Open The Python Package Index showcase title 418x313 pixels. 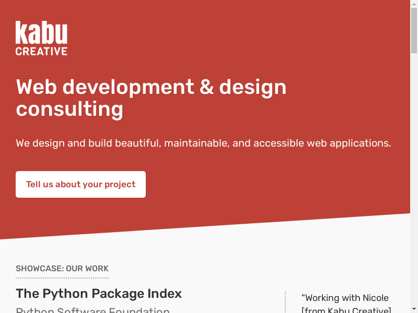click(x=99, y=294)
